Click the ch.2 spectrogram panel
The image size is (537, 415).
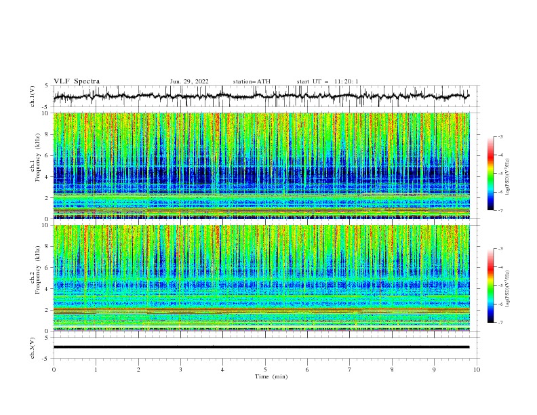click(261, 278)
